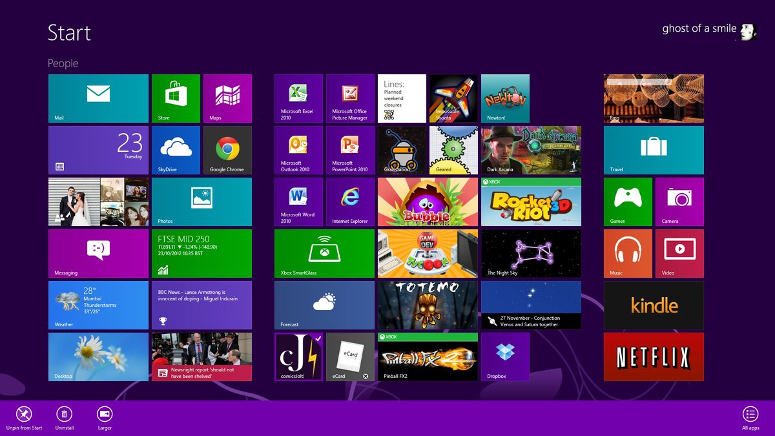Start Netflix
Screen dimensions: 775x436
653,357
